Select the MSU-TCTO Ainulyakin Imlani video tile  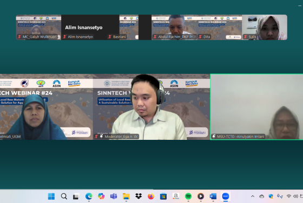pyautogui.click(x=256, y=107)
